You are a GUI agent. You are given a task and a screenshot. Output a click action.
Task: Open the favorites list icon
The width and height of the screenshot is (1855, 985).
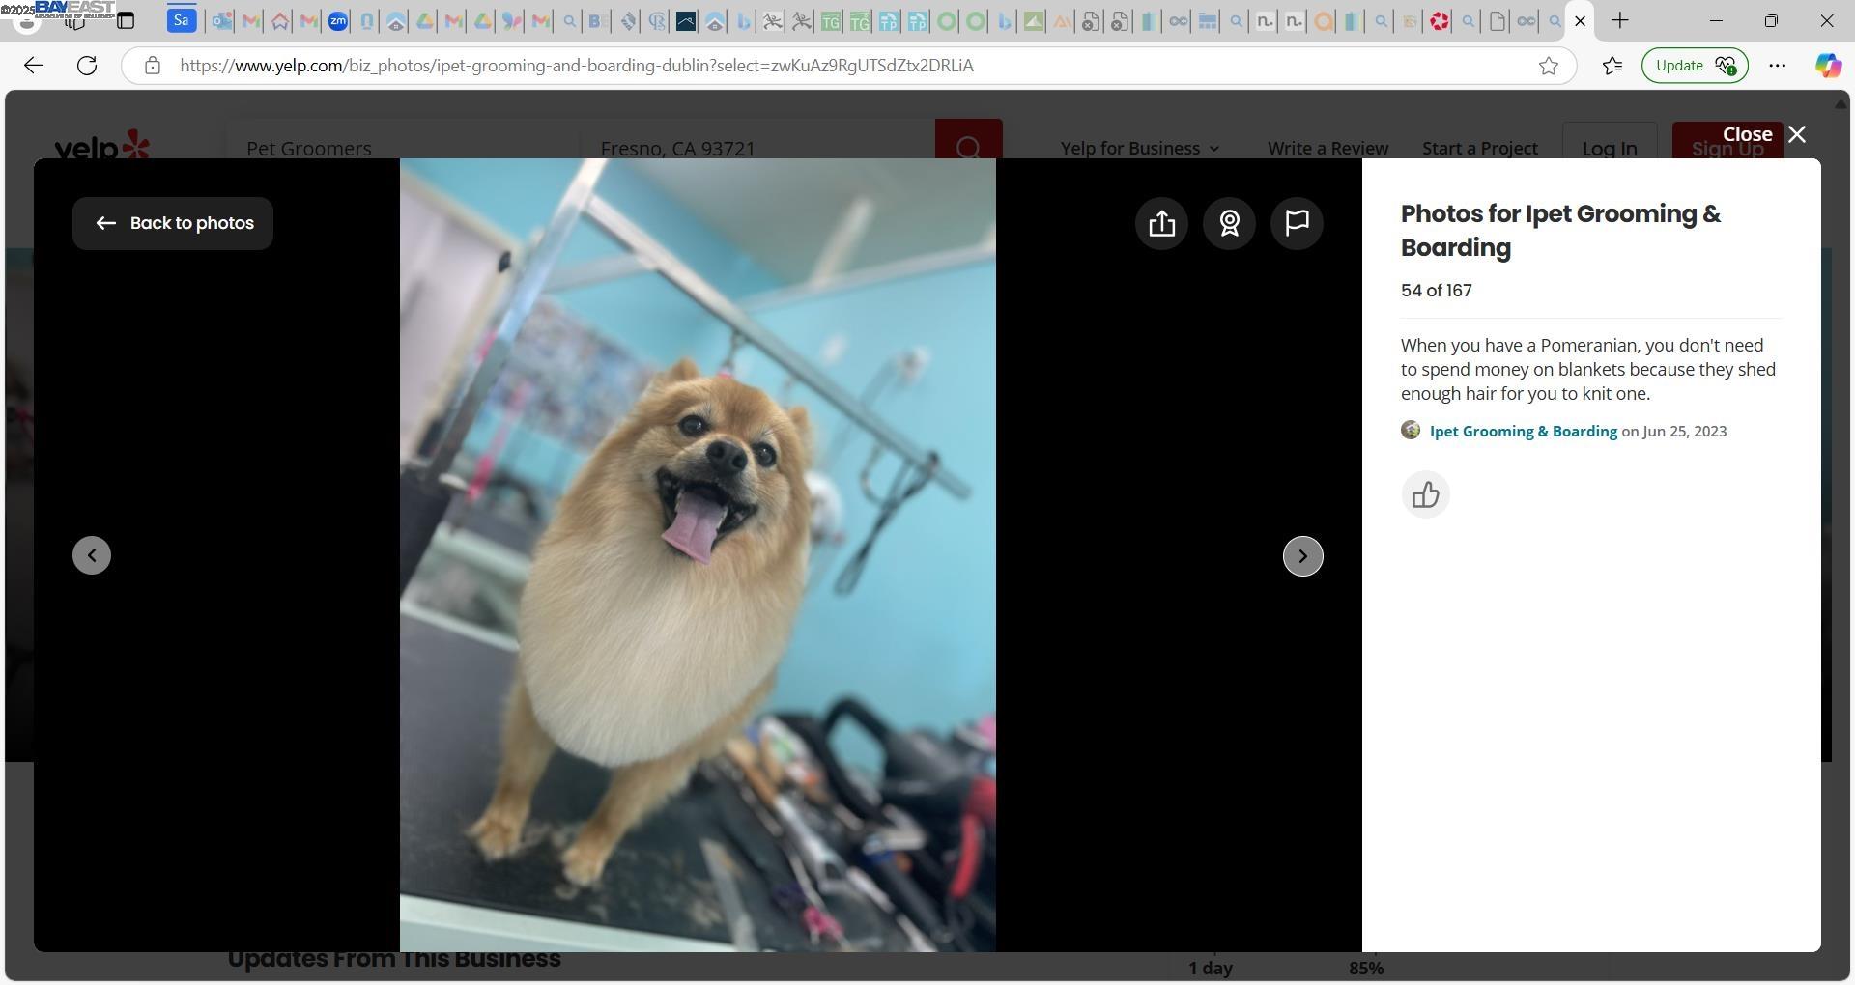point(1612,66)
